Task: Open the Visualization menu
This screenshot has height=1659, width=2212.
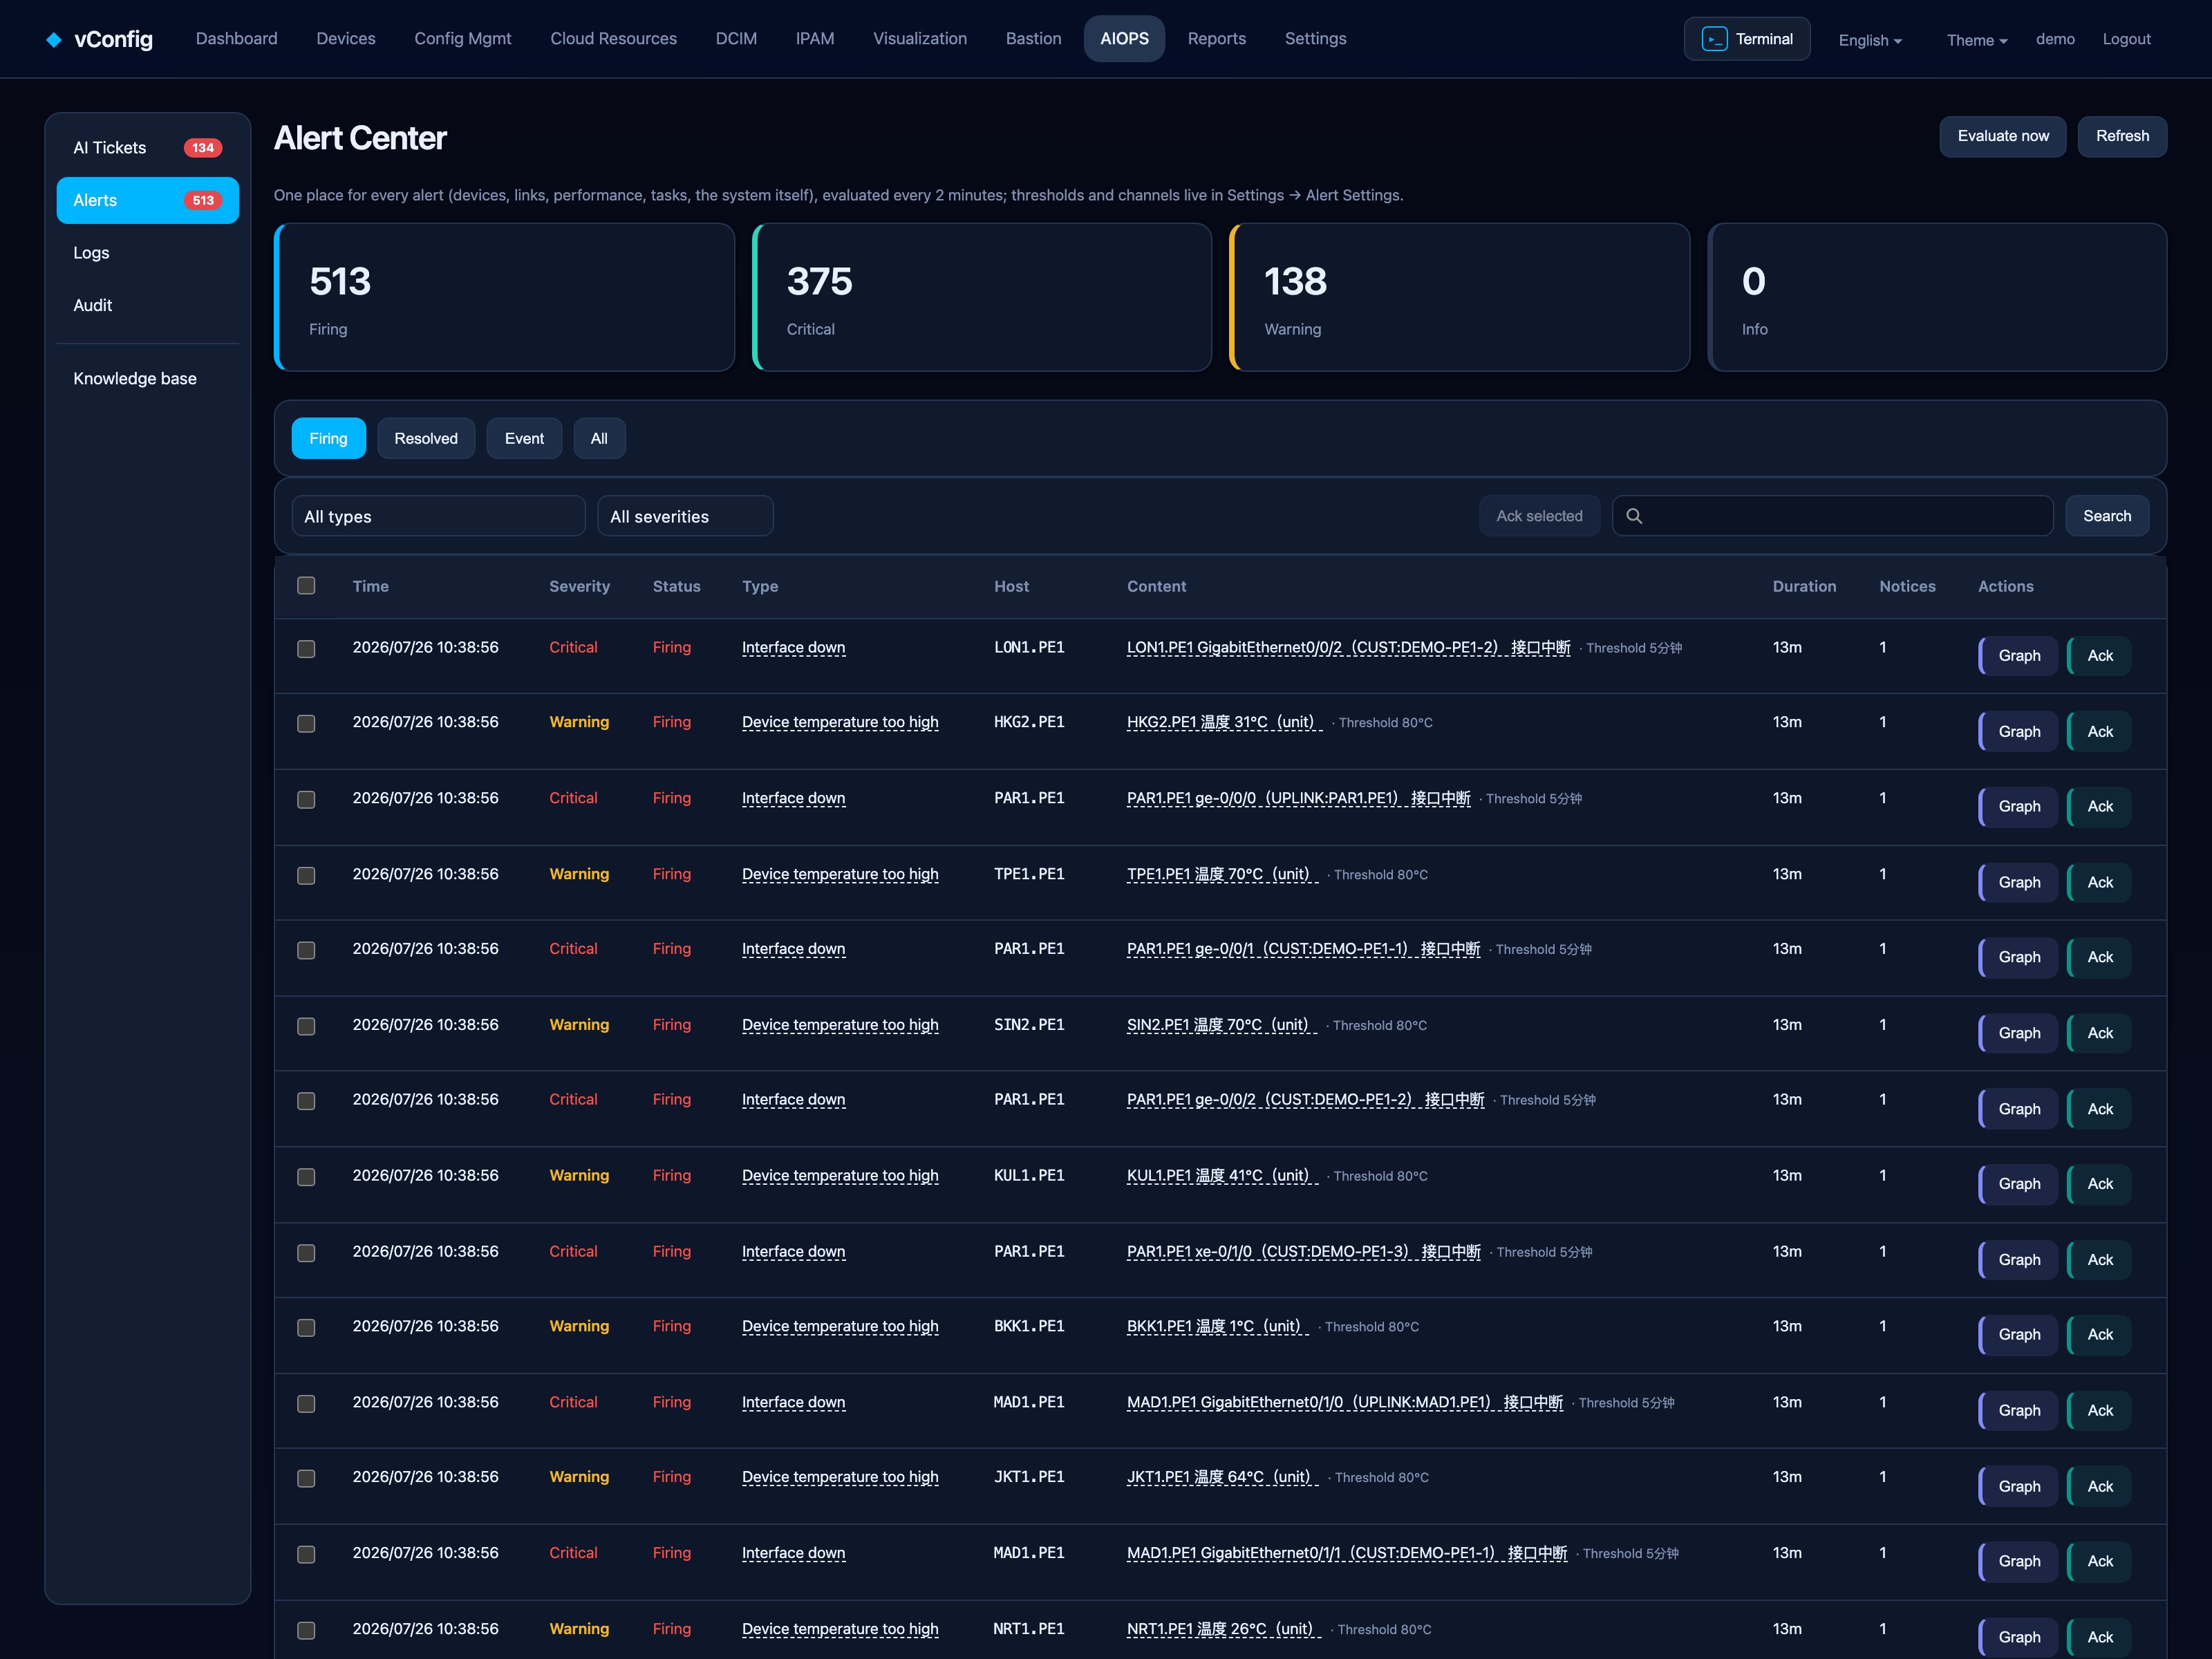Action: click(920, 39)
